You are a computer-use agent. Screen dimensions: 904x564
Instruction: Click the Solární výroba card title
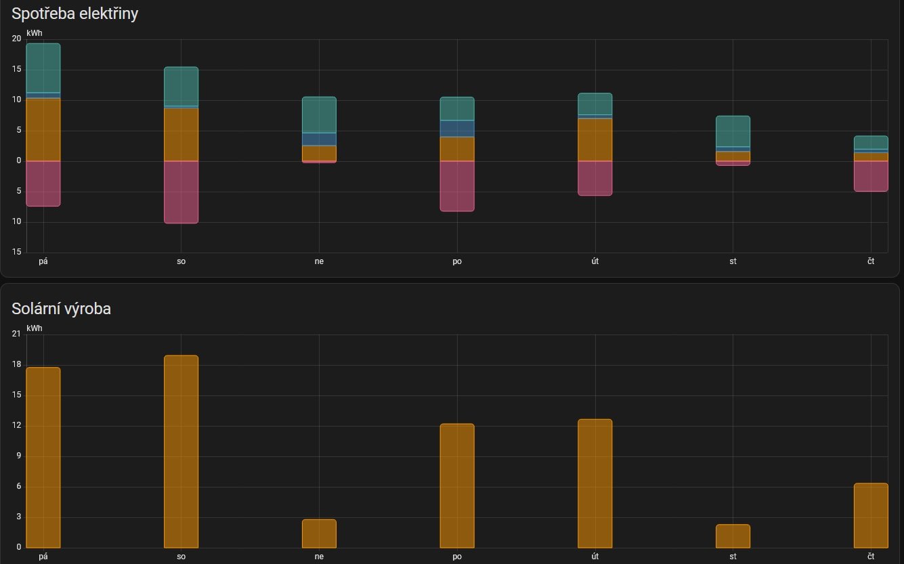tap(62, 309)
